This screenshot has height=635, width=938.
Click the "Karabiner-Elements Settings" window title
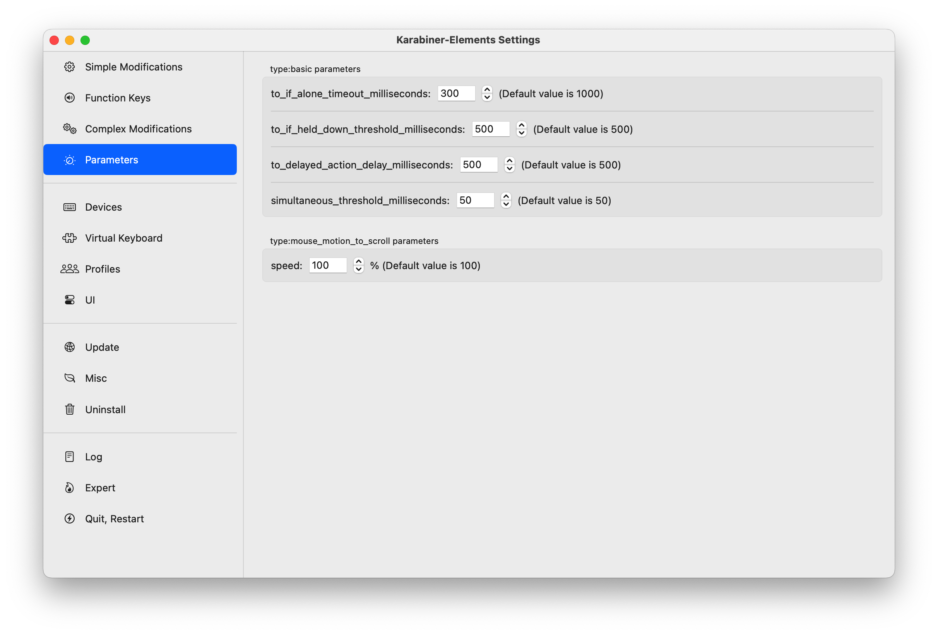pyautogui.click(x=468, y=40)
